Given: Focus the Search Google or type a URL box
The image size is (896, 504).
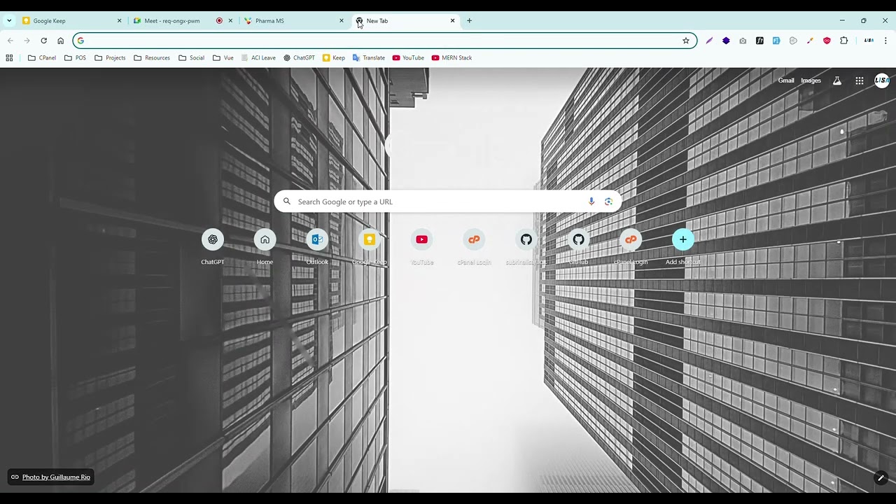Looking at the screenshot, I should click(x=448, y=202).
